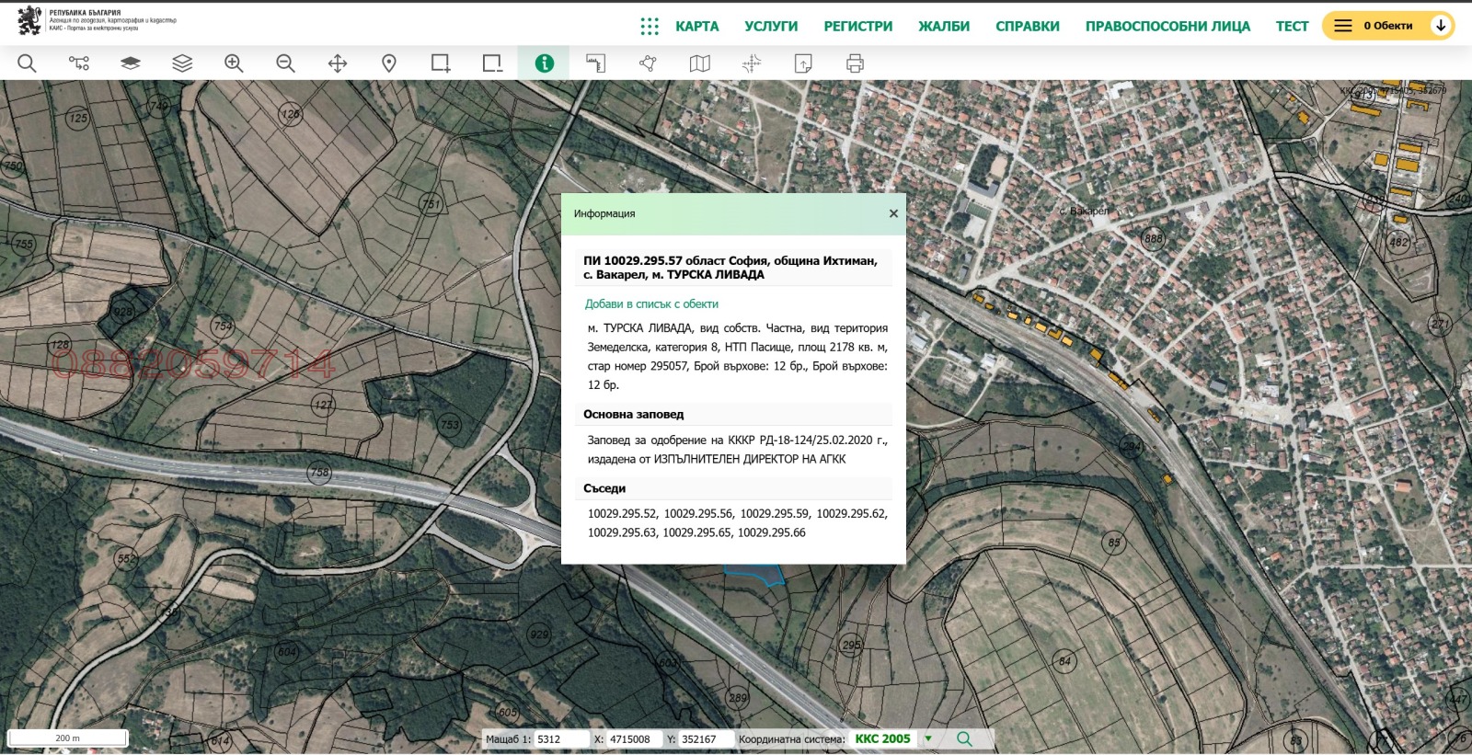
Task: Click the print map icon
Action: click(x=855, y=63)
